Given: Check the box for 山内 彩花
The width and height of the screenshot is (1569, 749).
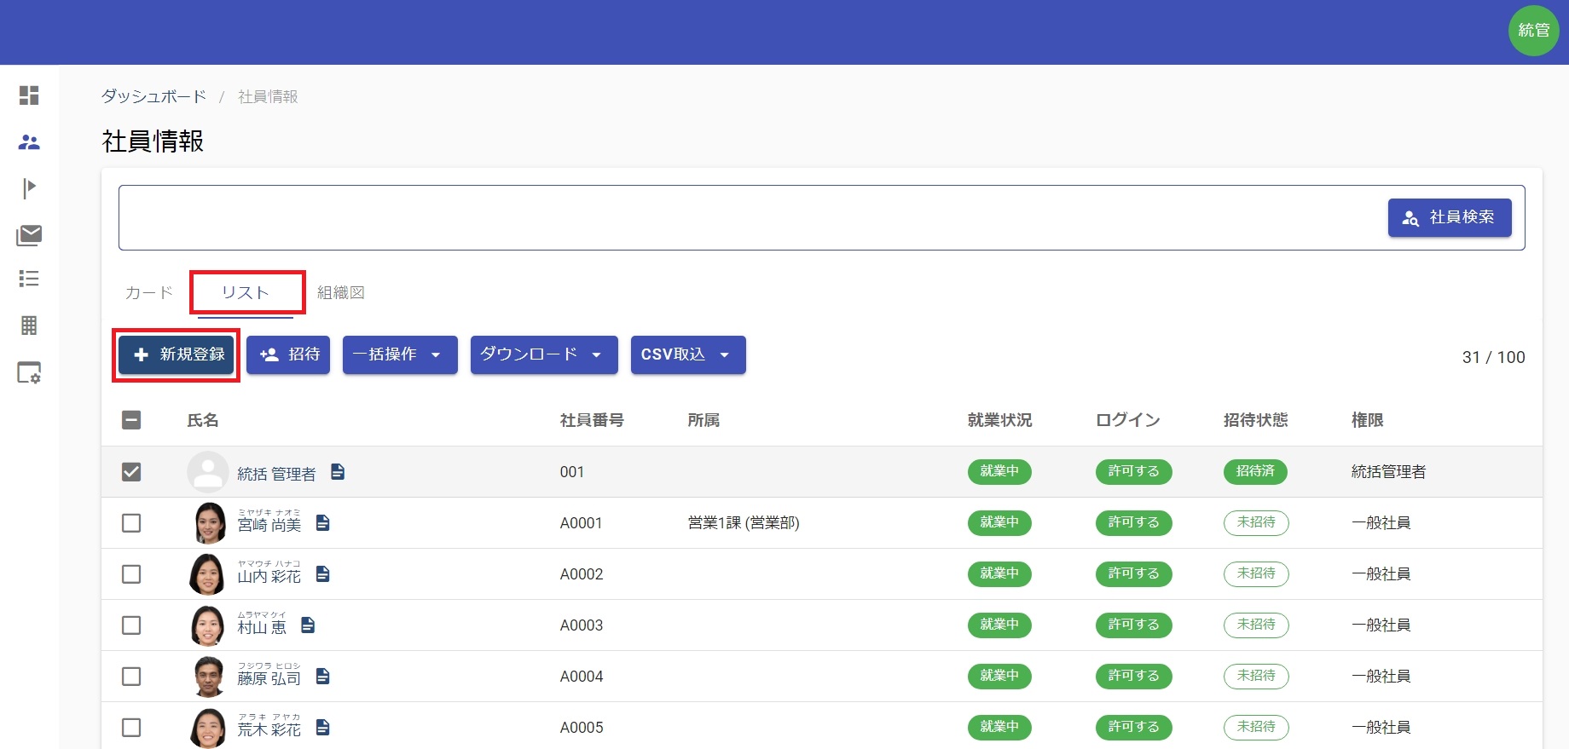Looking at the screenshot, I should pos(131,573).
